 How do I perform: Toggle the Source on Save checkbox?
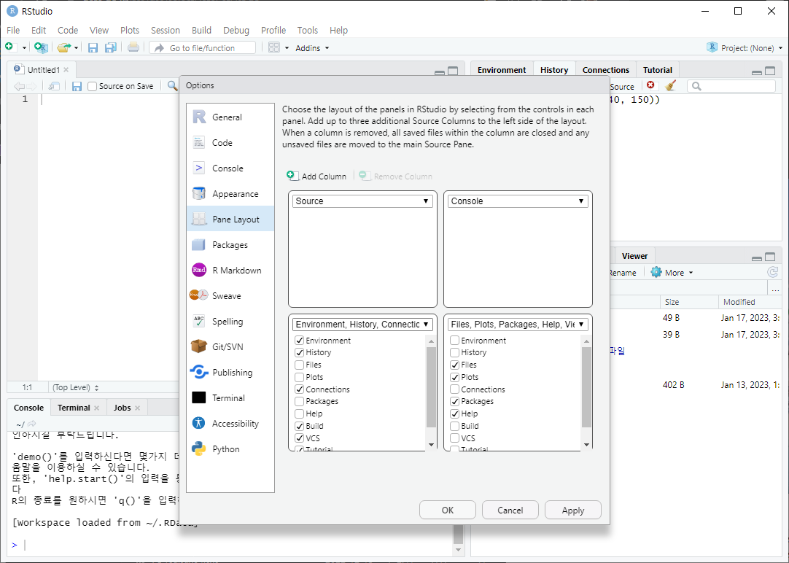[x=92, y=87]
